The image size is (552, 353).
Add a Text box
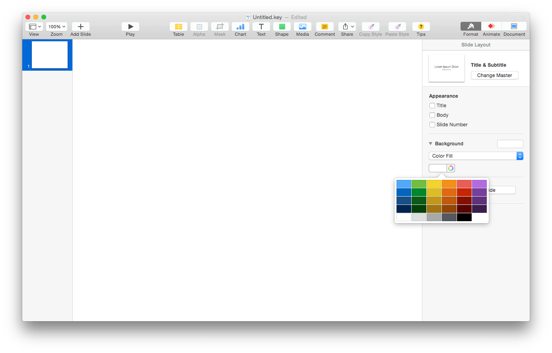tap(261, 26)
